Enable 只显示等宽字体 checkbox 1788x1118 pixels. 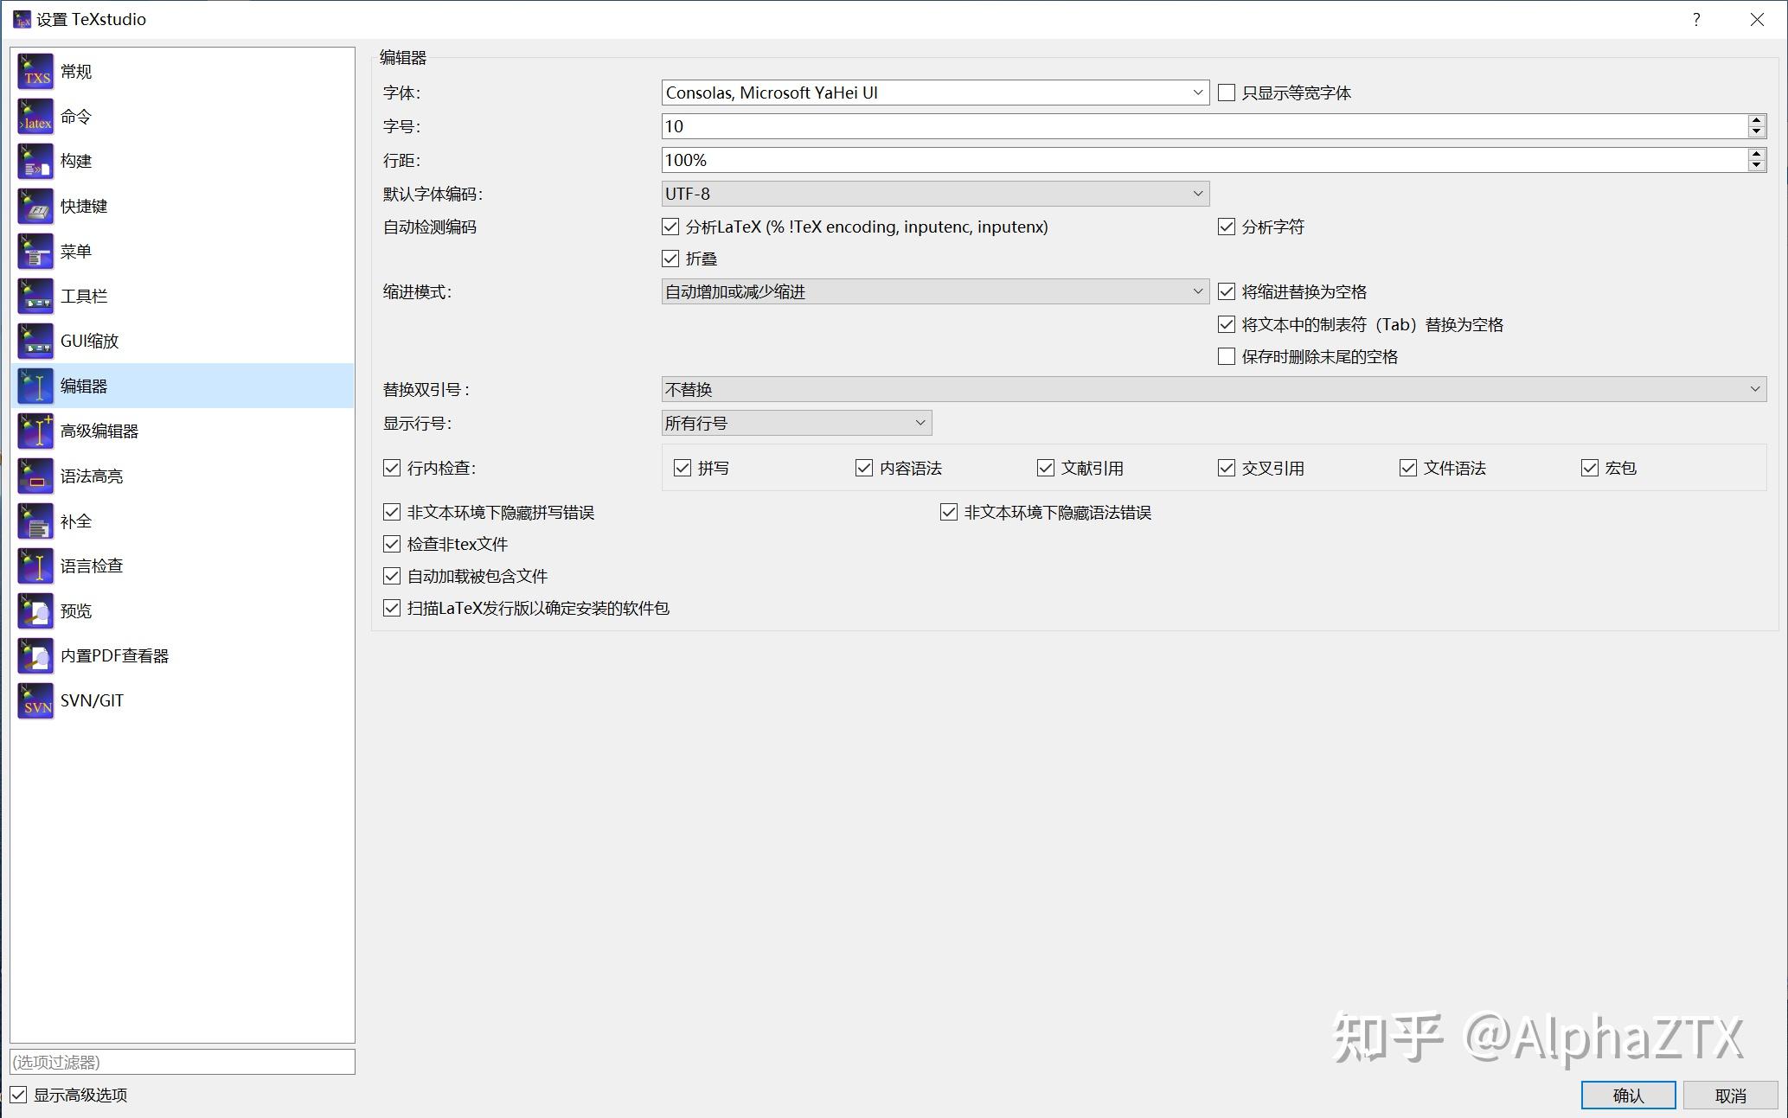1226,93
